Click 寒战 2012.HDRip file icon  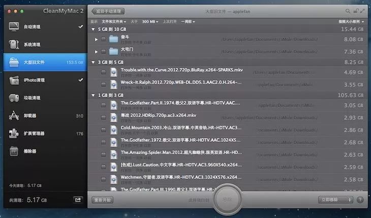click(113, 117)
